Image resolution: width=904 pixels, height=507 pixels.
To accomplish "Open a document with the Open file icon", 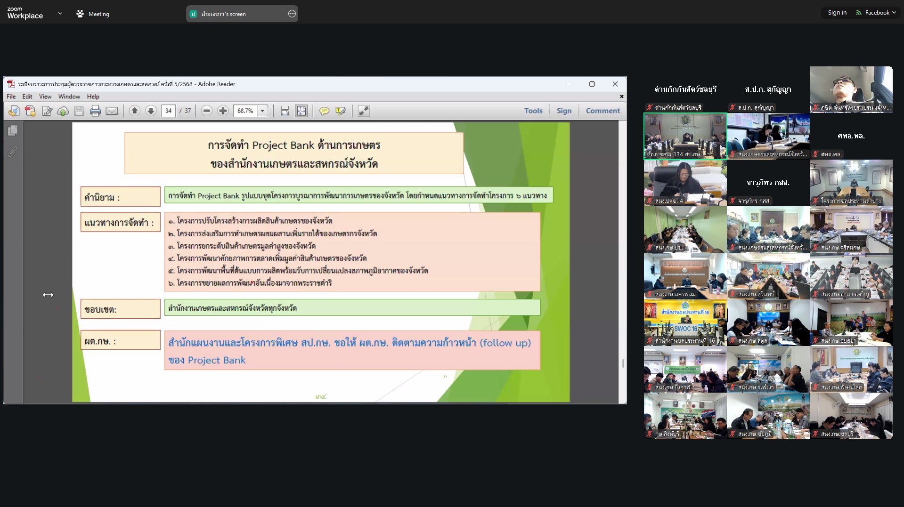I will [x=14, y=111].
